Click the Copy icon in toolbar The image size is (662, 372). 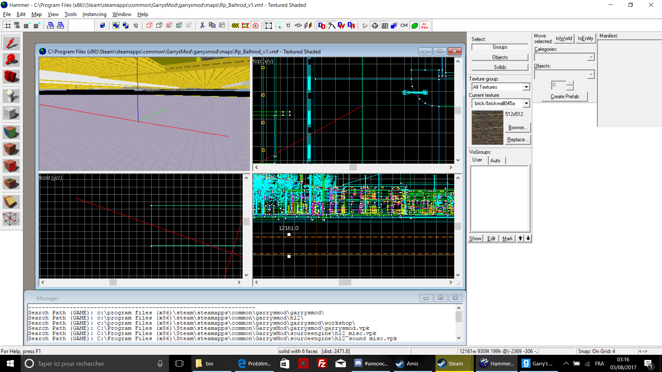click(x=212, y=25)
